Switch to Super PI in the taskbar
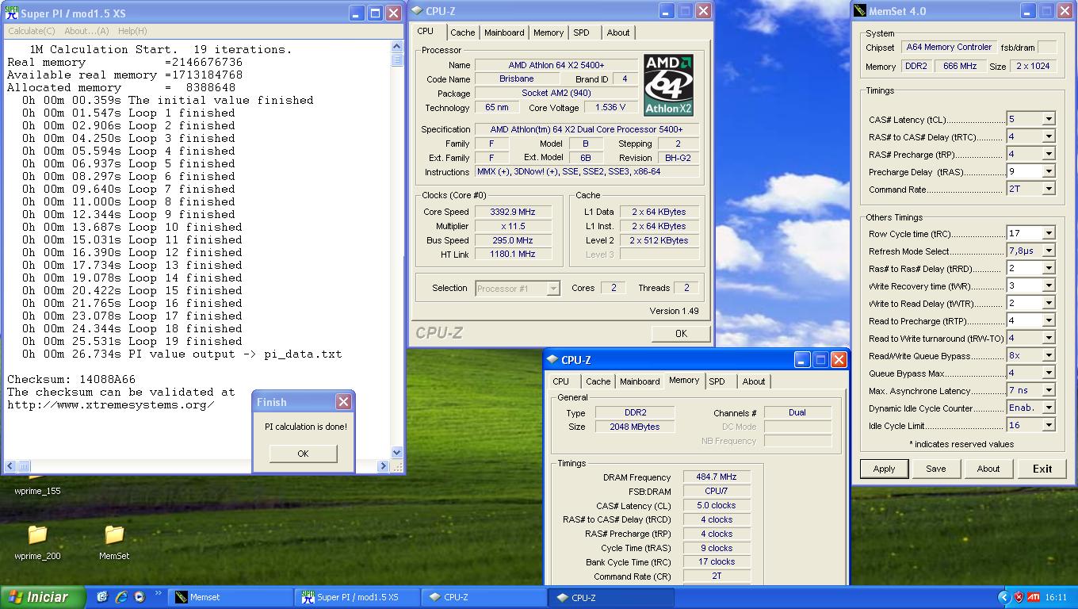 tap(357, 597)
